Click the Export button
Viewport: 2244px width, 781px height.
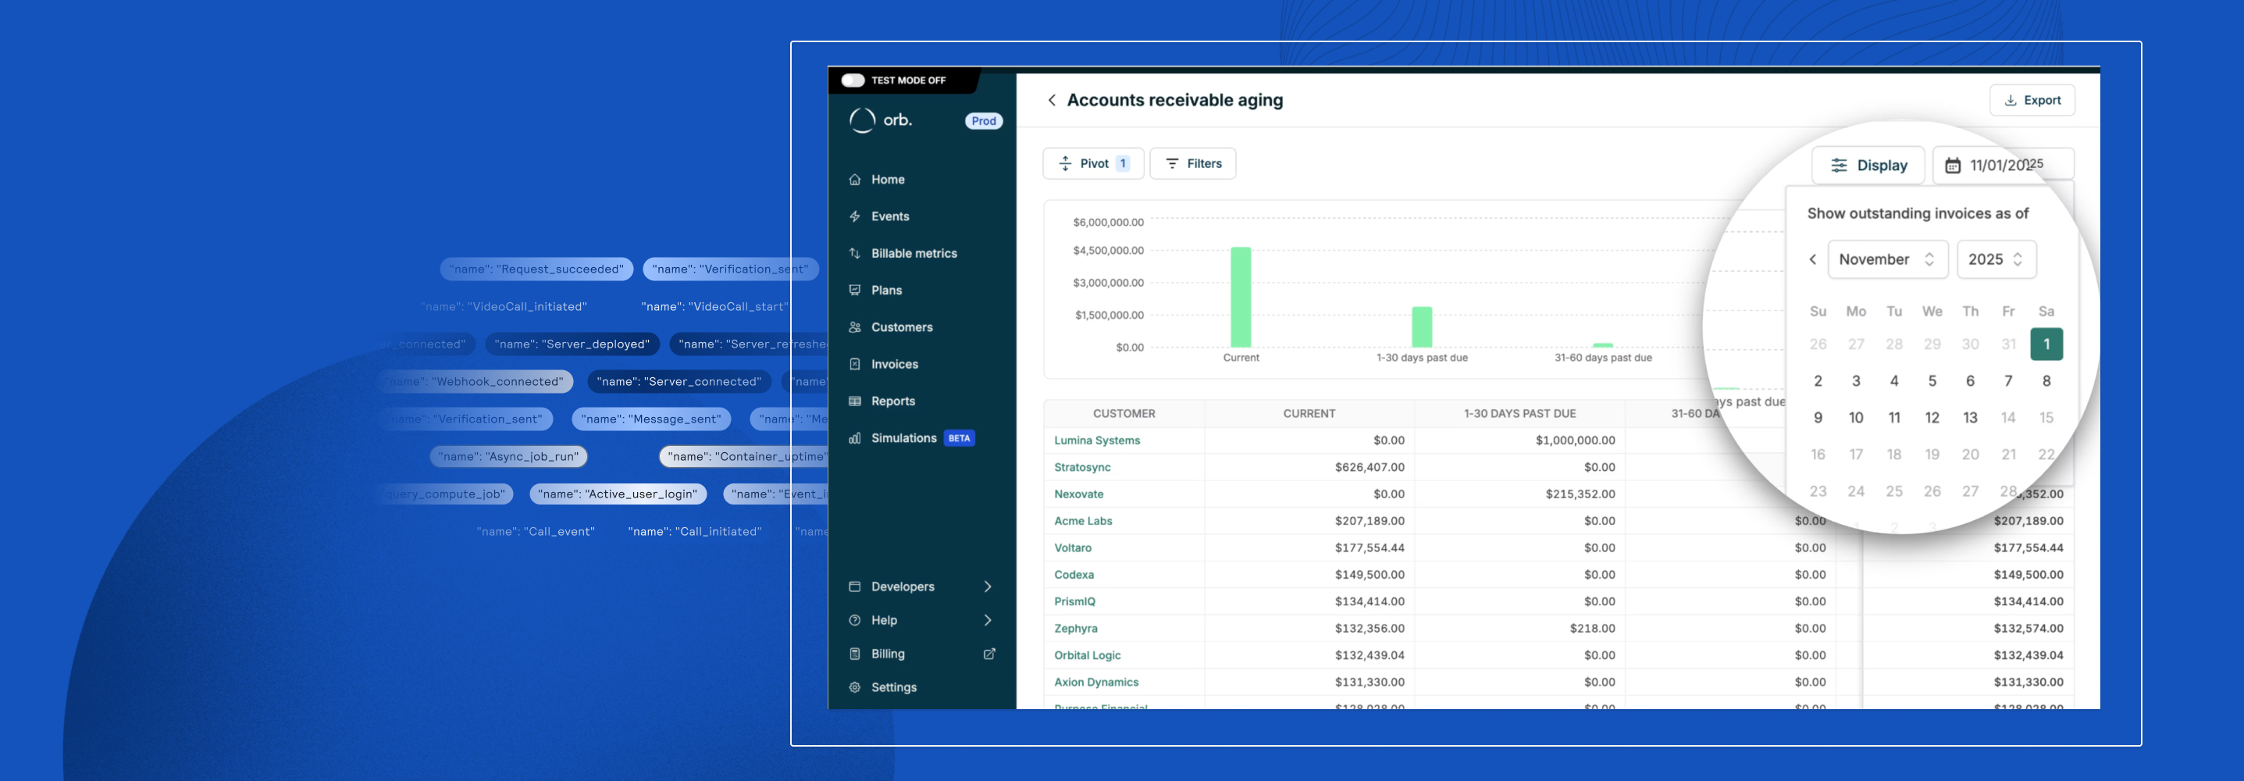2032,100
